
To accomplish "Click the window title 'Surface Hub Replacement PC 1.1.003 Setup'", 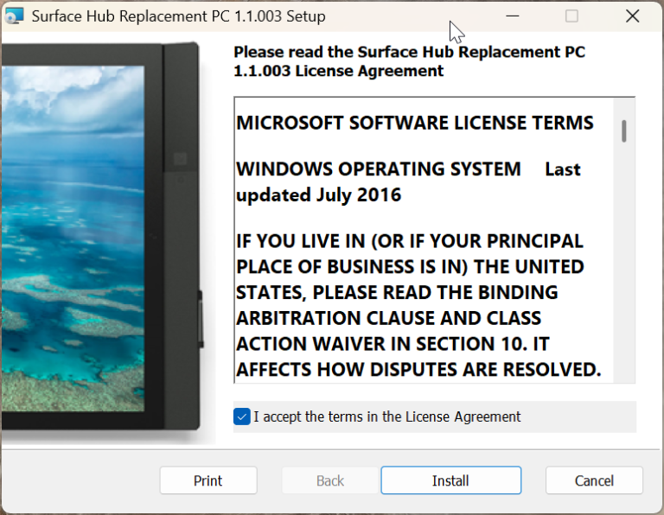I will (179, 16).
